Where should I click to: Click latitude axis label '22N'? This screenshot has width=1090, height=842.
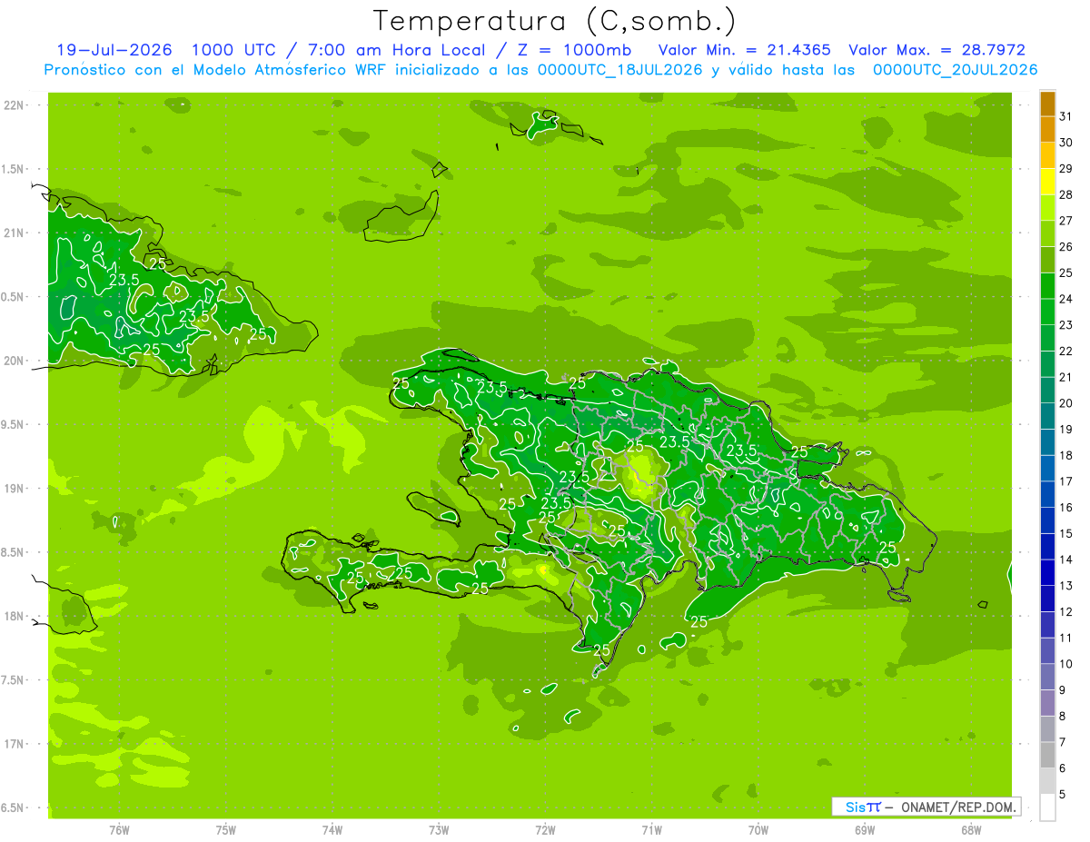click(13, 104)
